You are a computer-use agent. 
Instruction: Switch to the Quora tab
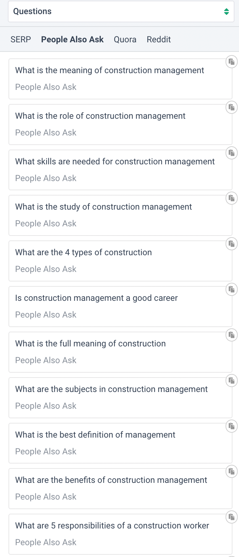pos(125,39)
